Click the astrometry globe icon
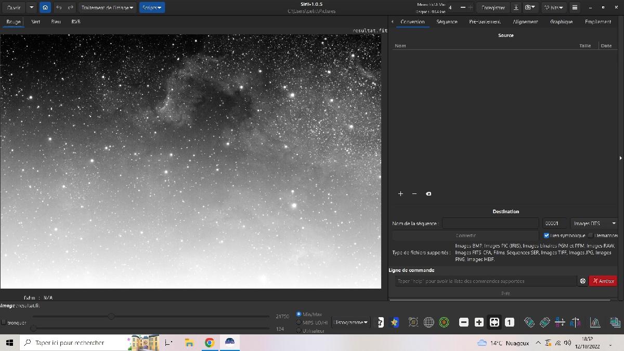This screenshot has height=351, width=624. click(x=428, y=322)
